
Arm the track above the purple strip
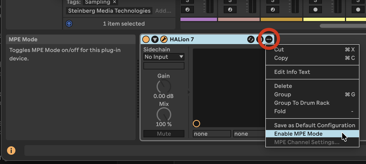(187, 9)
